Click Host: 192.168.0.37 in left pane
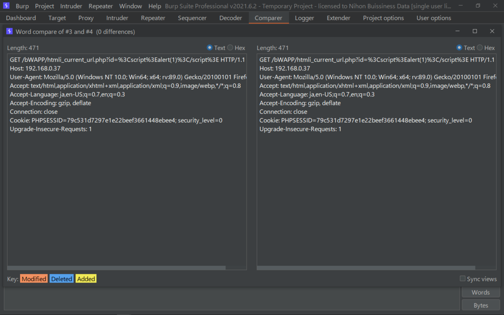The height and width of the screenshot is (315, 504). click(x=35, y=68)
